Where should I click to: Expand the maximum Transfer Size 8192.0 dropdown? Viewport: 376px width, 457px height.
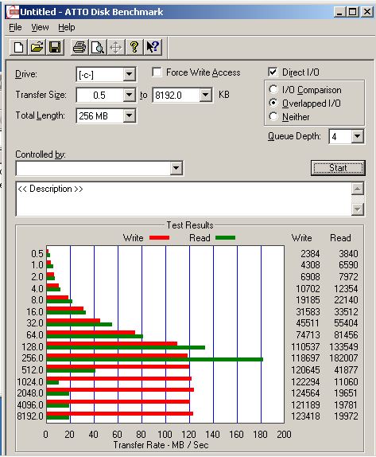[205, 95]
